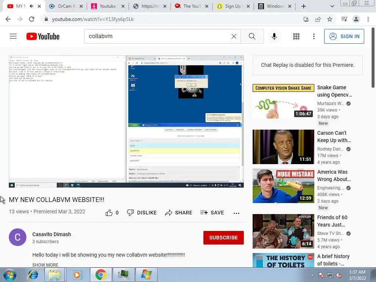Image resolution: width=376 pixels, height=282 pixels.
Task: Open the Windows Start button
Action: 10,275
